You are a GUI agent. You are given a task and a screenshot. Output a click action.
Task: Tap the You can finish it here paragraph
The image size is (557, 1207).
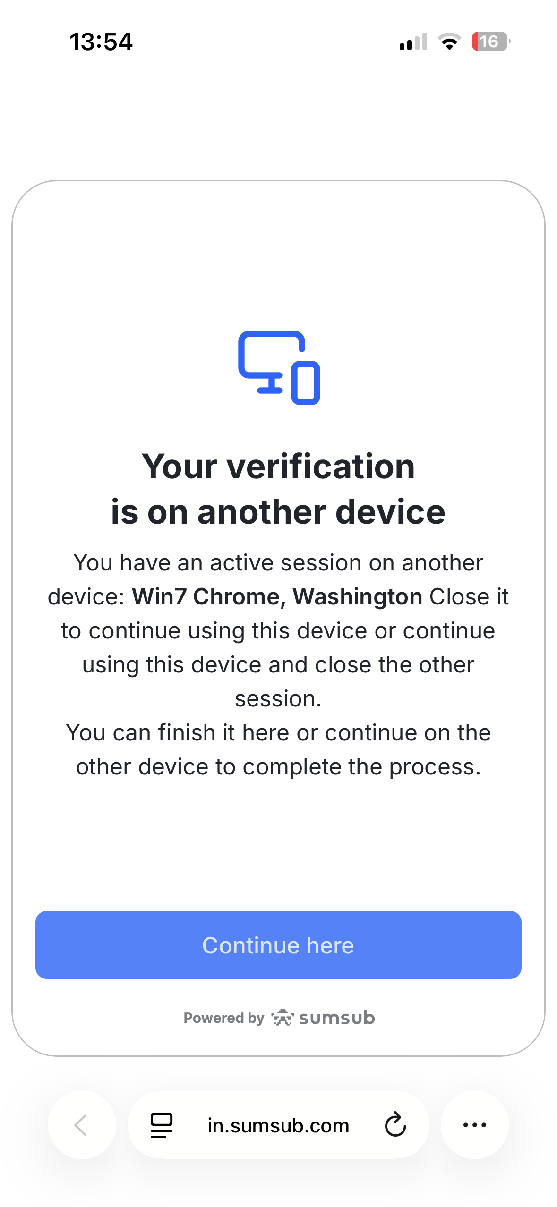click(278, 749)
